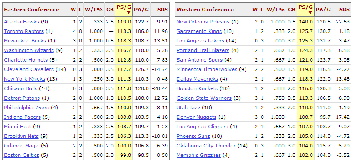Open the Boston Celtics team link
The image size is (354, 163).
(21, 155)
